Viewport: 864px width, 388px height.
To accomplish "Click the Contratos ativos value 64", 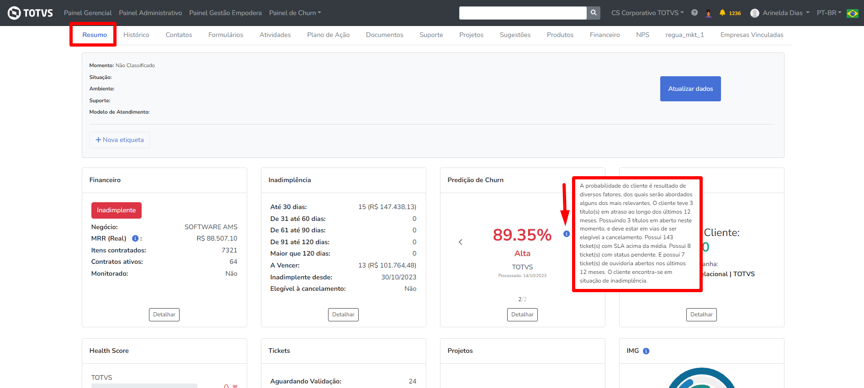I will pyautogui.click(x=233, y=262).
